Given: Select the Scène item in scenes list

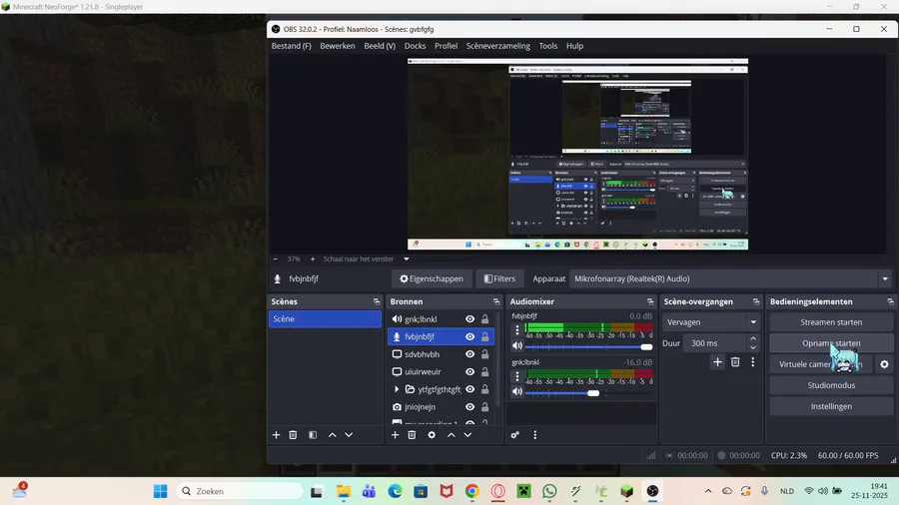Looking at the screenshot, I should tap(325, 319).
